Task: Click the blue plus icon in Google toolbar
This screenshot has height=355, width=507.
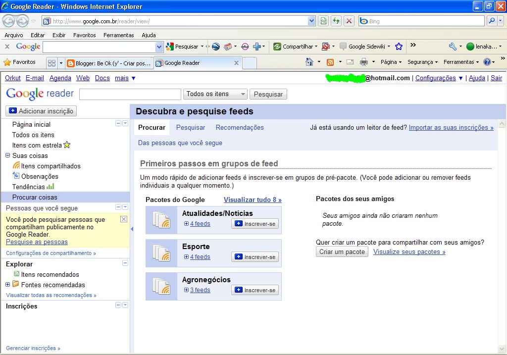Action: point(257,47)
